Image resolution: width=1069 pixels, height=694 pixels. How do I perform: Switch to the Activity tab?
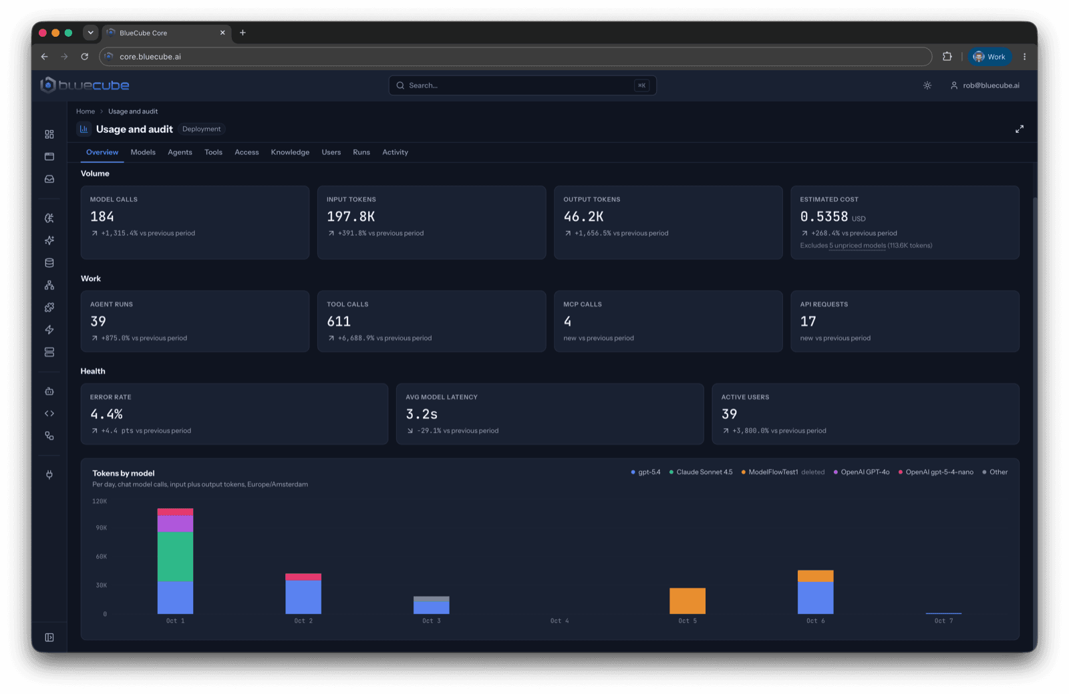click(x=395, y=152)
